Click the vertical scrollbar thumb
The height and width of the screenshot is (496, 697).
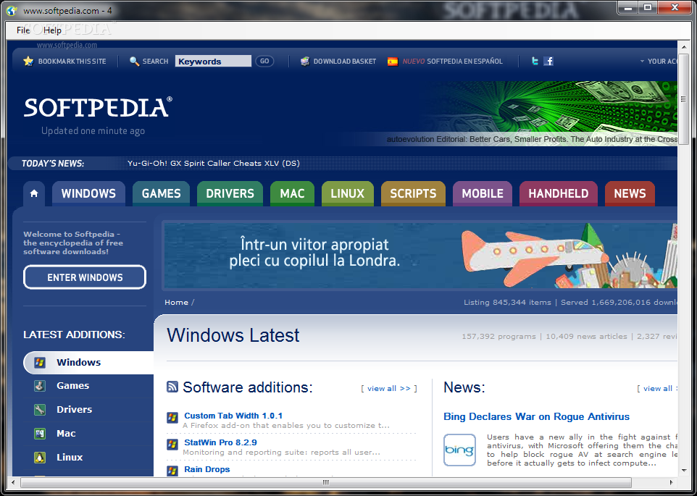pyautogui.click(x=683, y=98)
